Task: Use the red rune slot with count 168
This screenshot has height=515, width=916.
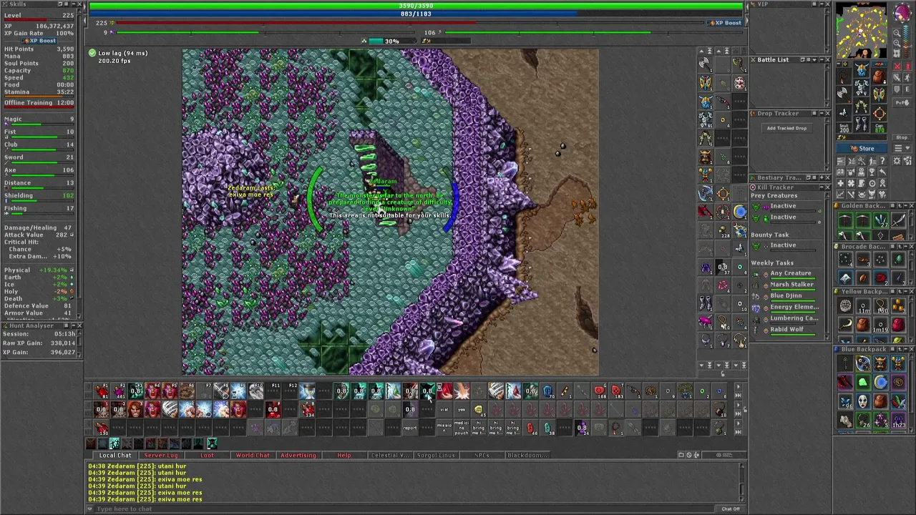Action: coord(599,391)
